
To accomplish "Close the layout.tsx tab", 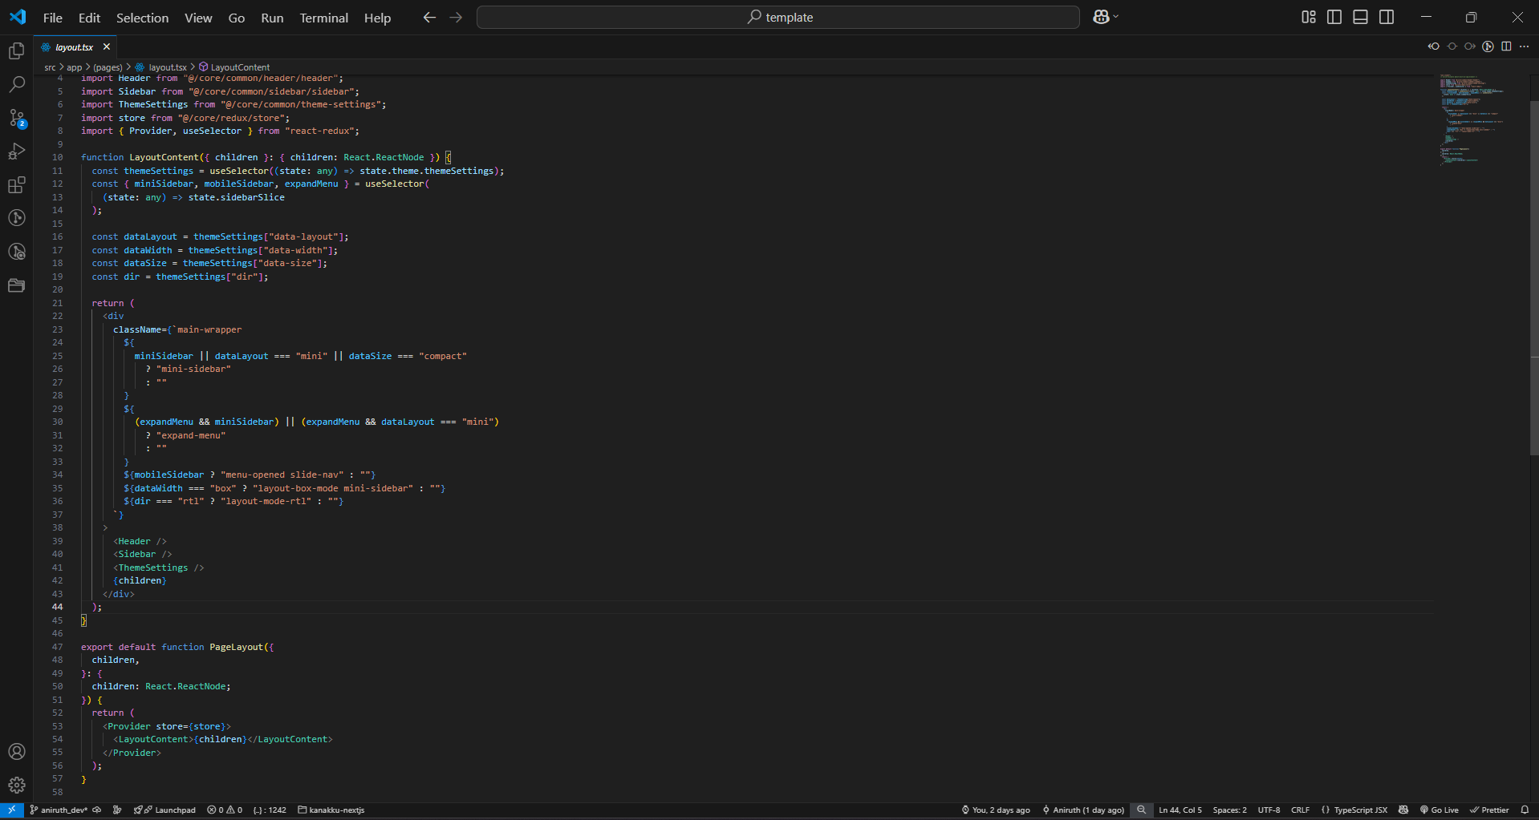I will point(106,47).
